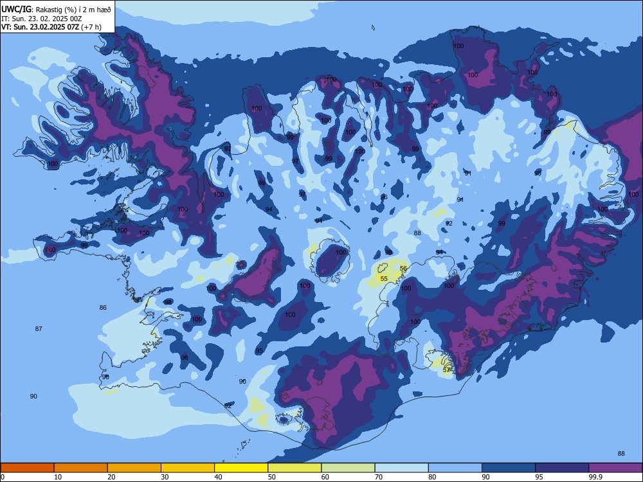Viewport: 643px width, 482px height.
Task: Click the '50' tick label on the legend
Action: (x=272, y=477)
